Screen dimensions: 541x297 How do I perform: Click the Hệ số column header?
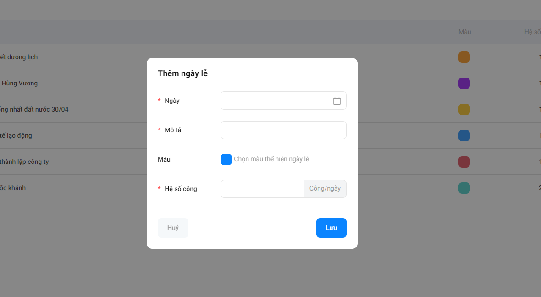[x=532, y=32]
